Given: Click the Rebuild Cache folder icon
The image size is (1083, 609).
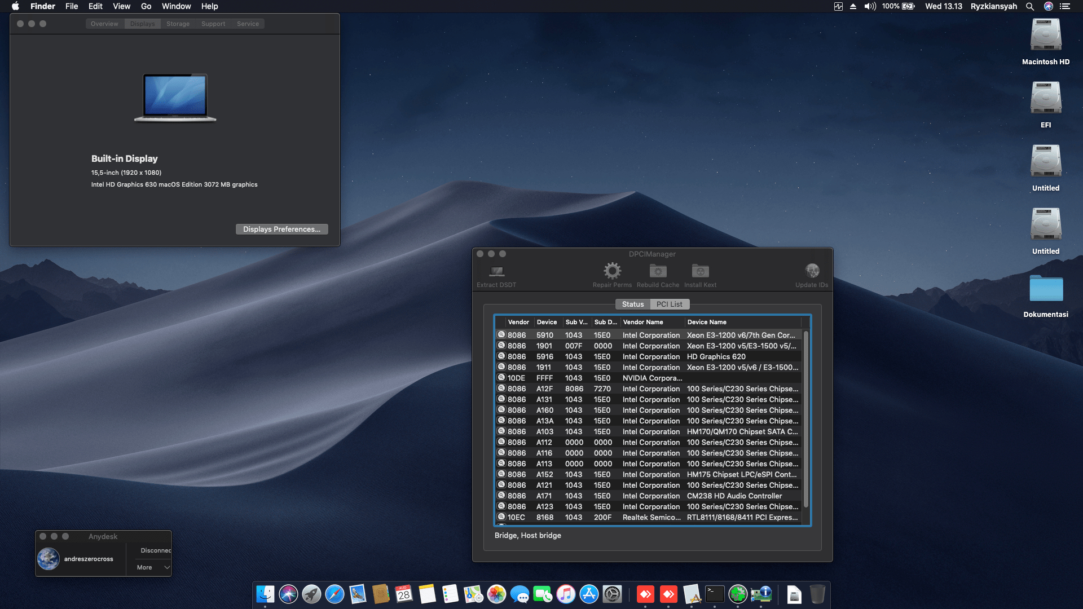Looking at the screenshot, I should [x=657, y=271].
